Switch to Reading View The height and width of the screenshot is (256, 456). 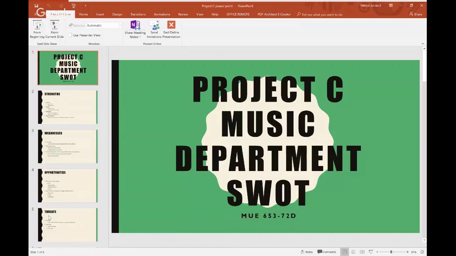[x=362, y=252]
